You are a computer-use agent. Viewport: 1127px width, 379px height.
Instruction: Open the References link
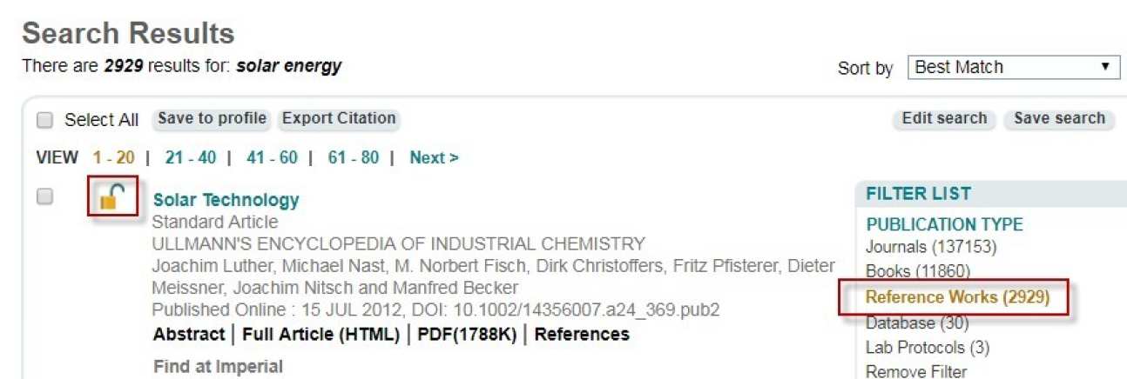pos(581,335)
